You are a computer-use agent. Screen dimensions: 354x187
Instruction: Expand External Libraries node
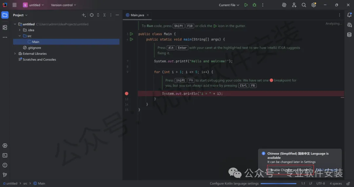(15, 54)
